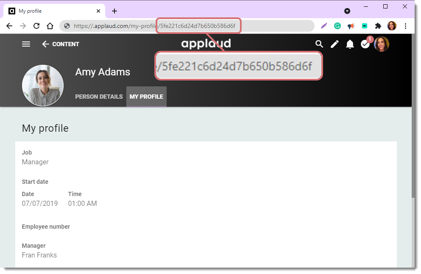The width and height of the screenshot is (421, 274).
Task: Click the CONTENT label to go back
Action: click(x=66, y=44)
